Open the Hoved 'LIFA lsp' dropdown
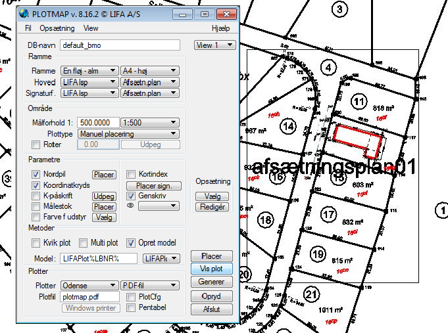Viewport: 448px width, 333px height. click(89, 82)
